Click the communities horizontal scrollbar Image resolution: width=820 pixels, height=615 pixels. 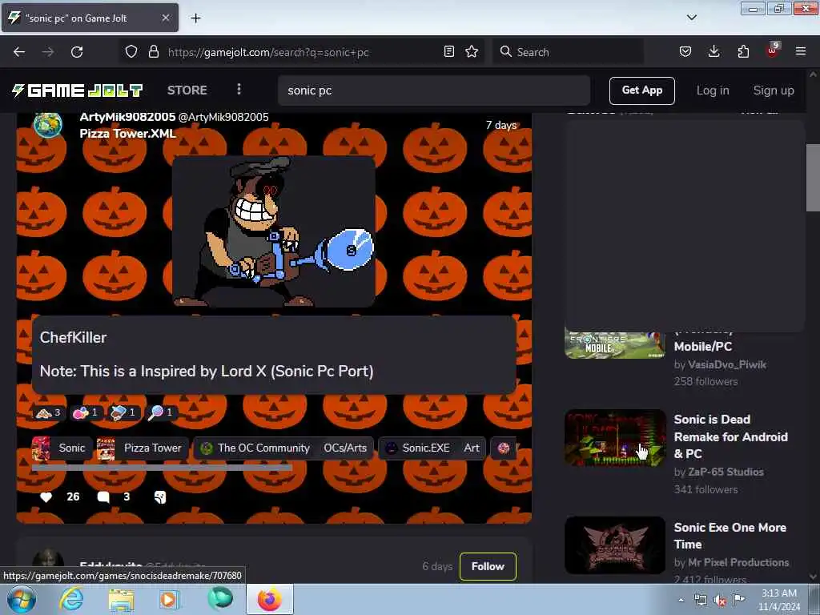point(162,468)
